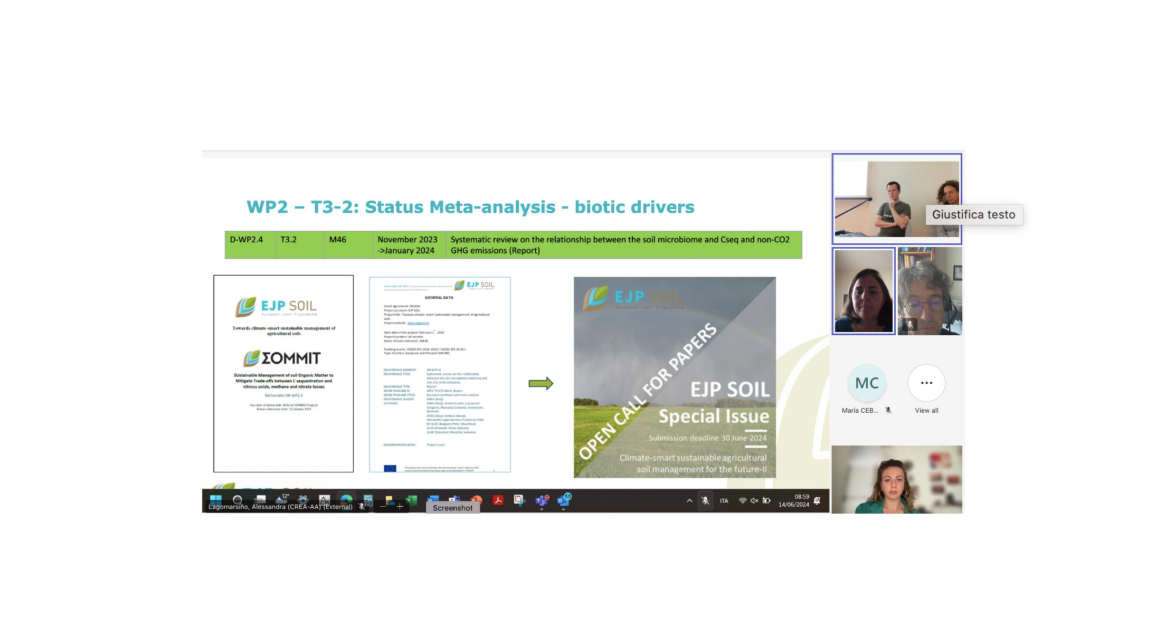1175x644 pixels.
Task: Click the EJP SOIL Special Issue call image
Action: (675, 377)
